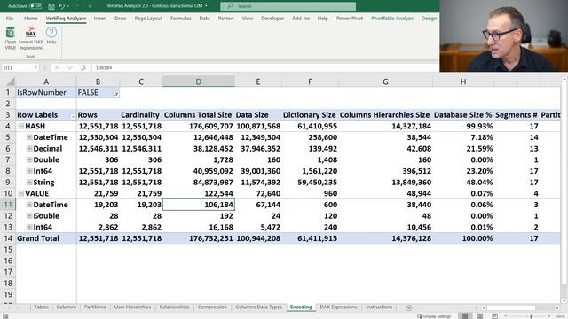
Task: Open the Data ribbon tab
Action: (x=204, y=18)
